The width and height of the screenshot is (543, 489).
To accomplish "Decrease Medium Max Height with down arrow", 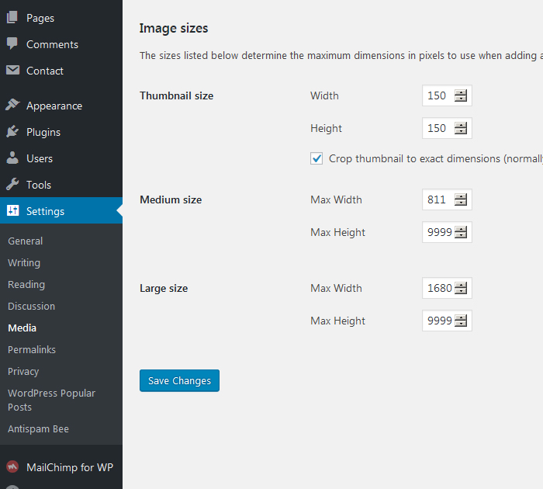I will point(461,235).
